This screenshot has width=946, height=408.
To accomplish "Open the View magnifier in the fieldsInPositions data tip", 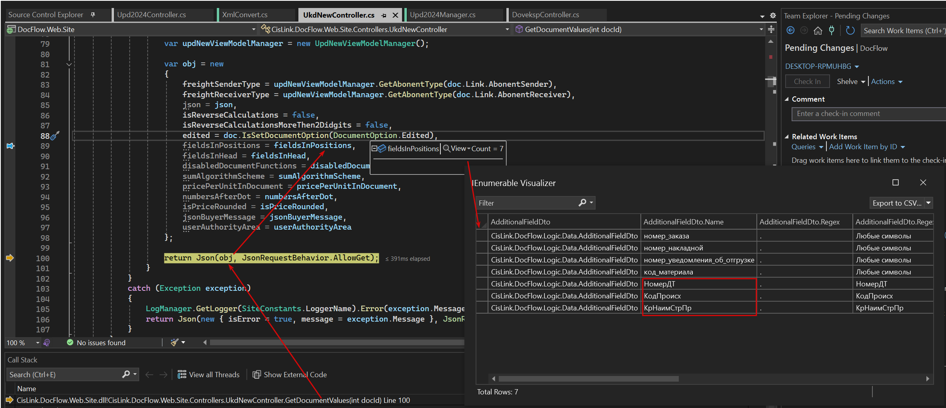I will tap(447, 148).
